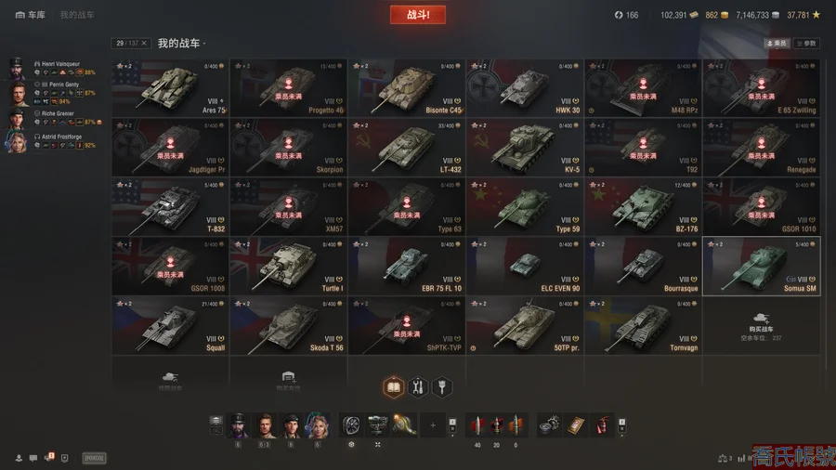Image resolution: width=836 pixels, height=470 pixels.
Task: Click the gold coins currency icon
Action: coord(725,15)
